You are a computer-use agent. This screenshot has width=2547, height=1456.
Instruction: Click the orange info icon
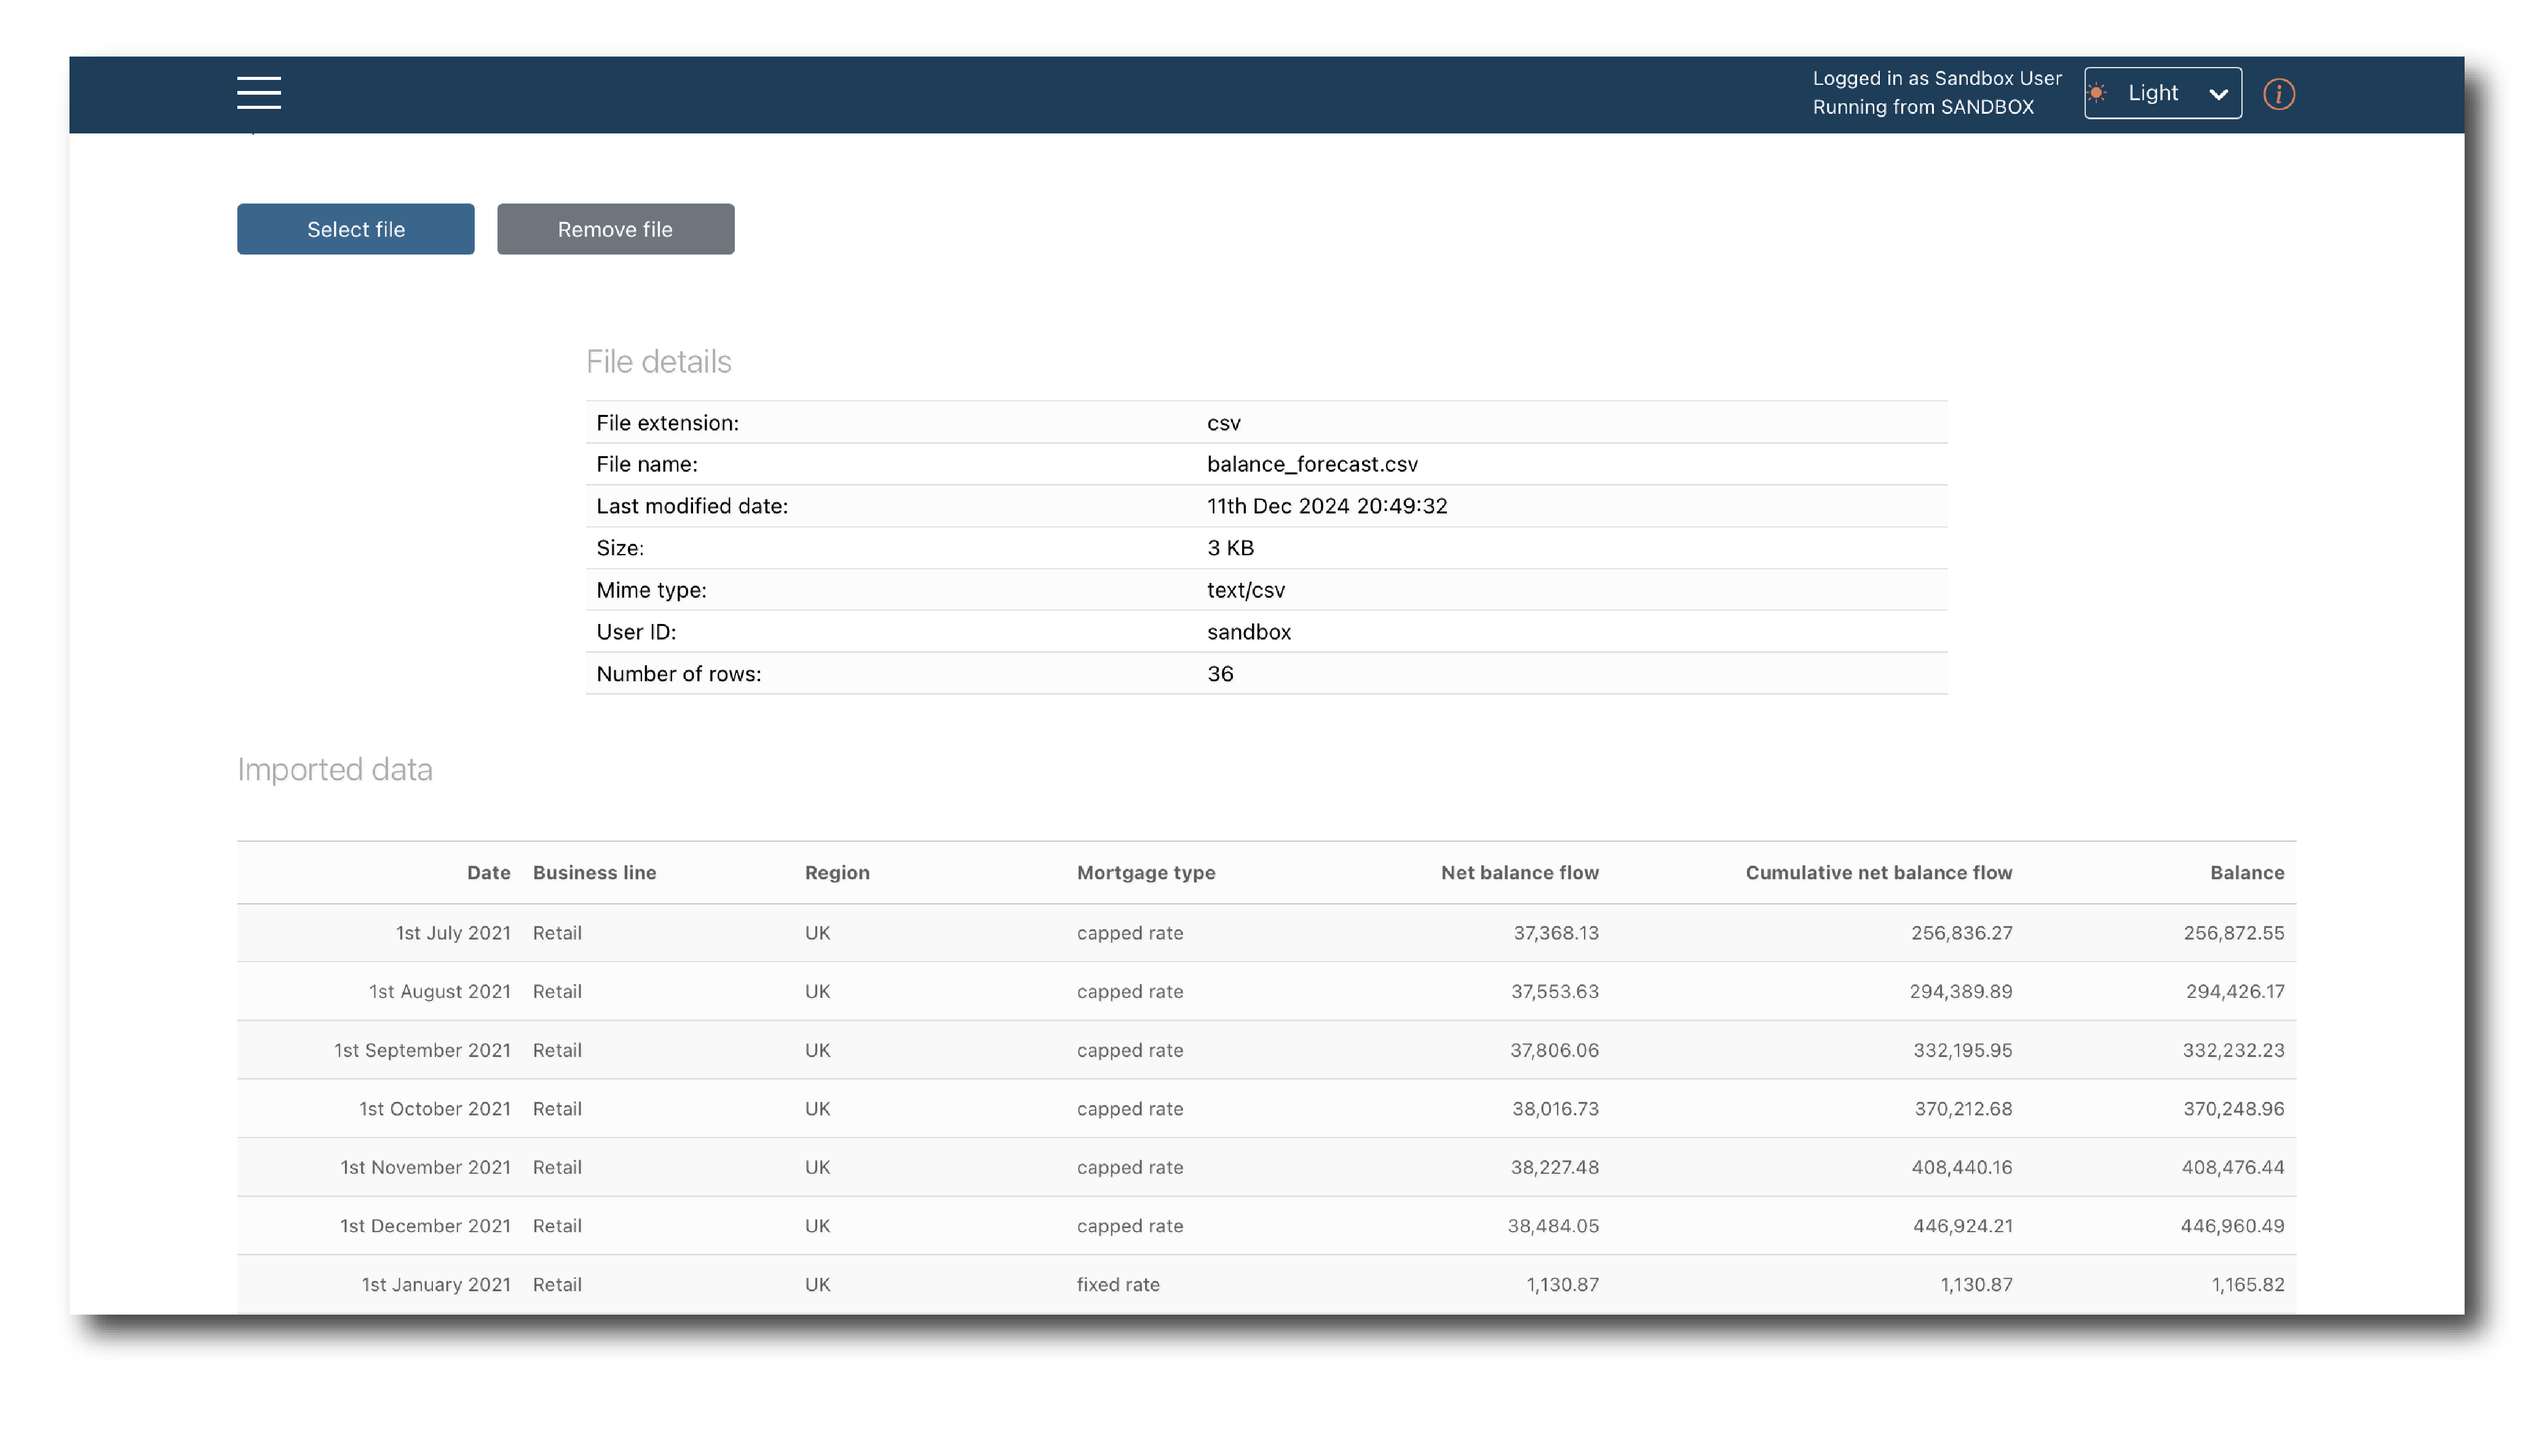coord(2278,94)
